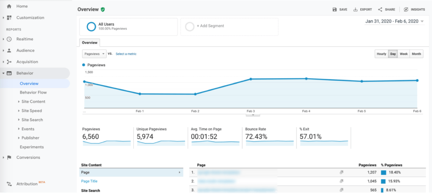Click the Insights icon
The height and width of the screenshot is (196, 432).
pos(406,9)
